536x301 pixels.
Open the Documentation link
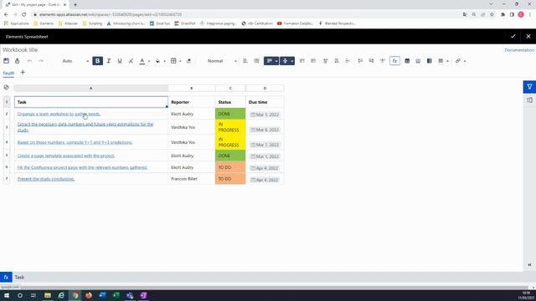point(519,50)
